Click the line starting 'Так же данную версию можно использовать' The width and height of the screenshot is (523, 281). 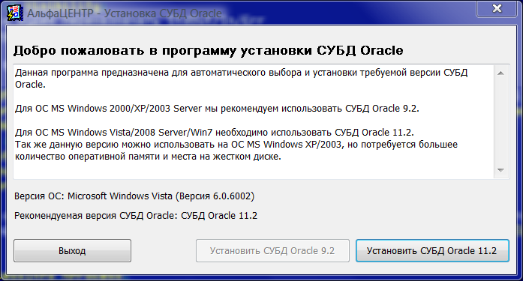(x=236, y=145)
